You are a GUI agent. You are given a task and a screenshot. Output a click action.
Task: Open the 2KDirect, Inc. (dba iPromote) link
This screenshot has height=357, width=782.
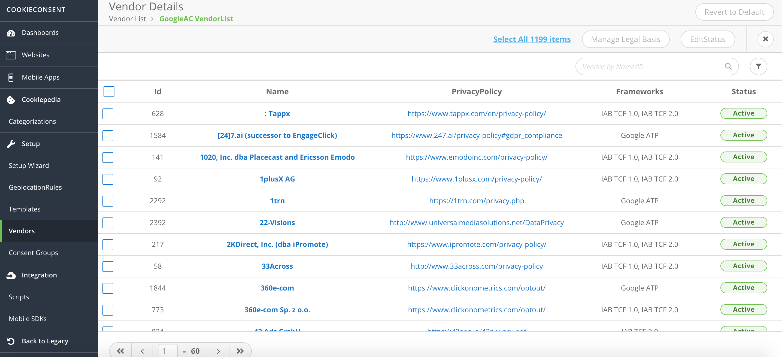277,244
